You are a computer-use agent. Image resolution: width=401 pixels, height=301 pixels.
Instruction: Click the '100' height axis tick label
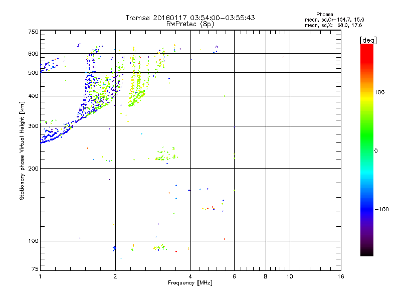[x=33, y=241]
